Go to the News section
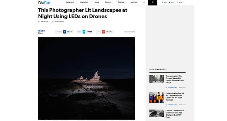Screen dimensions: 227x121 [97, 2]
